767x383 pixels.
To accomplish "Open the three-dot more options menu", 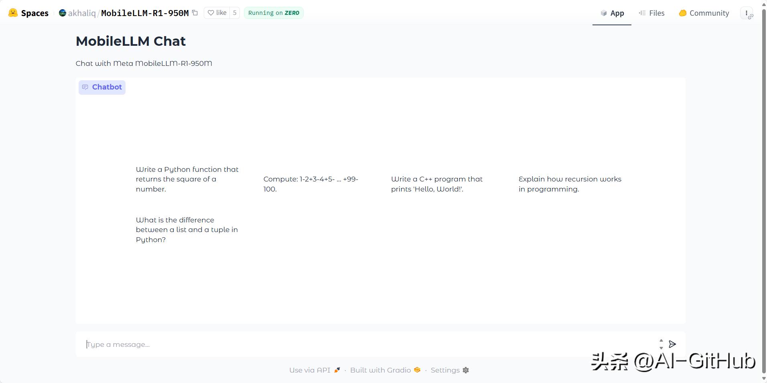I will tap(747, 13).
